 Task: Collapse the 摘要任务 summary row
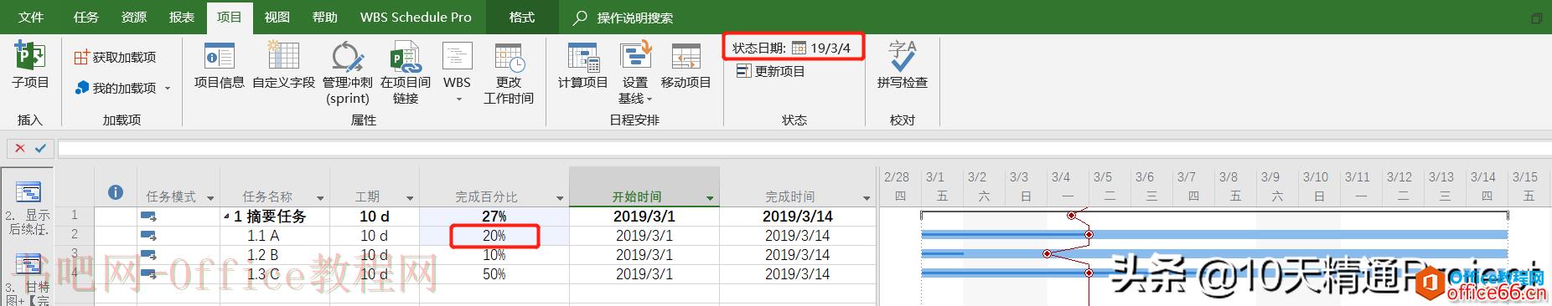coord(226,217)
